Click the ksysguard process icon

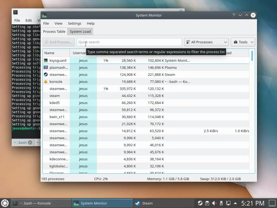[46, 60]
